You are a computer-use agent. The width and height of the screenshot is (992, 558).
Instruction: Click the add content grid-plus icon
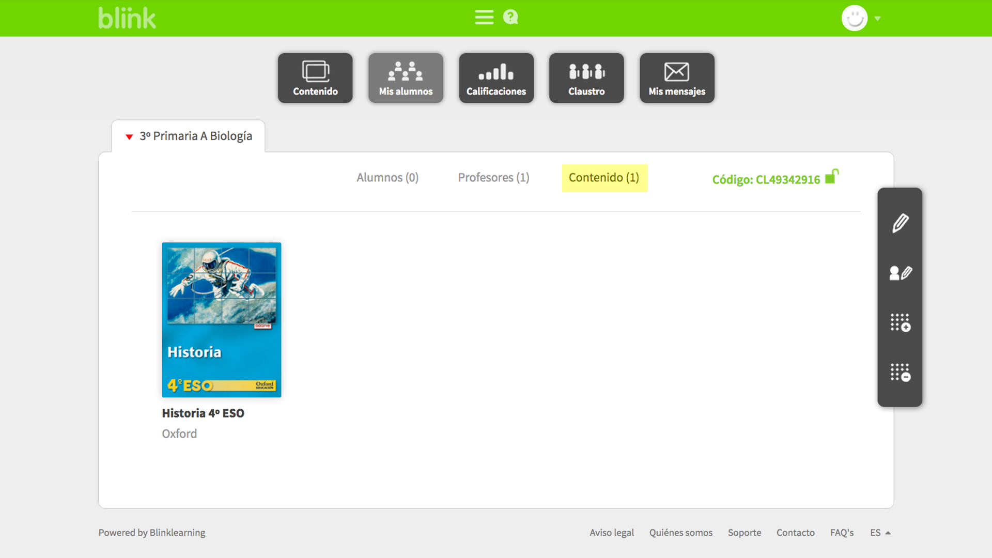pyautogui.click(x=900, y=322)
